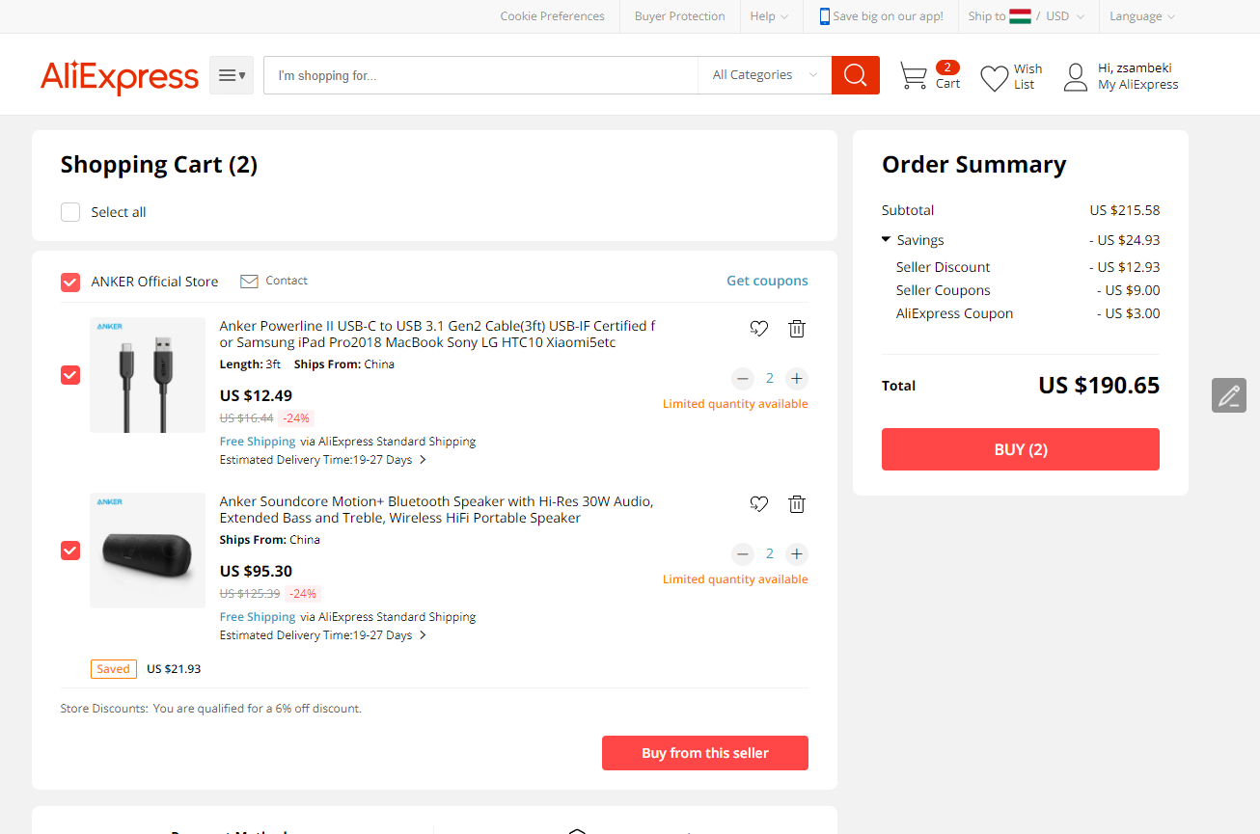Toggle the Select all checkbox
Screen dimensions: 1260x834
tap(70, 212)
